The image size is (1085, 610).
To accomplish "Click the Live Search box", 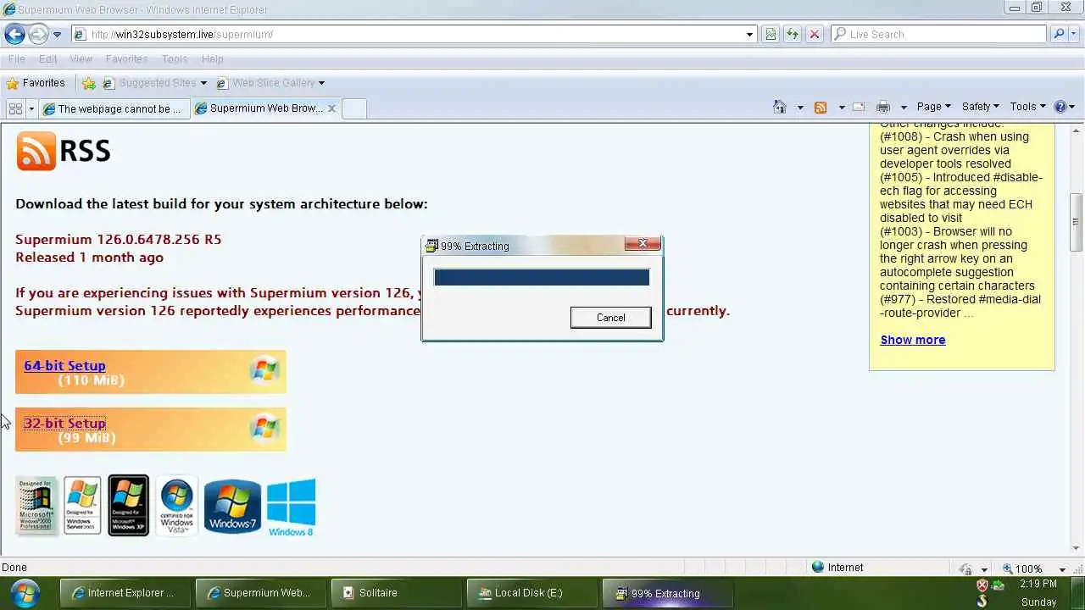I will tap(939, 35).
